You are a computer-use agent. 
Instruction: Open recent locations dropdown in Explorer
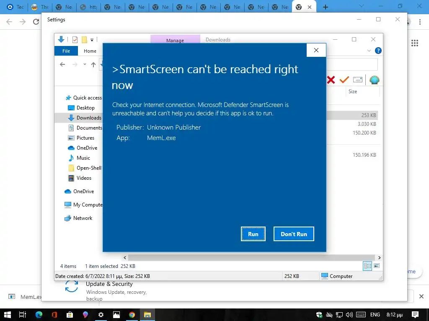(x=85, y=64)
